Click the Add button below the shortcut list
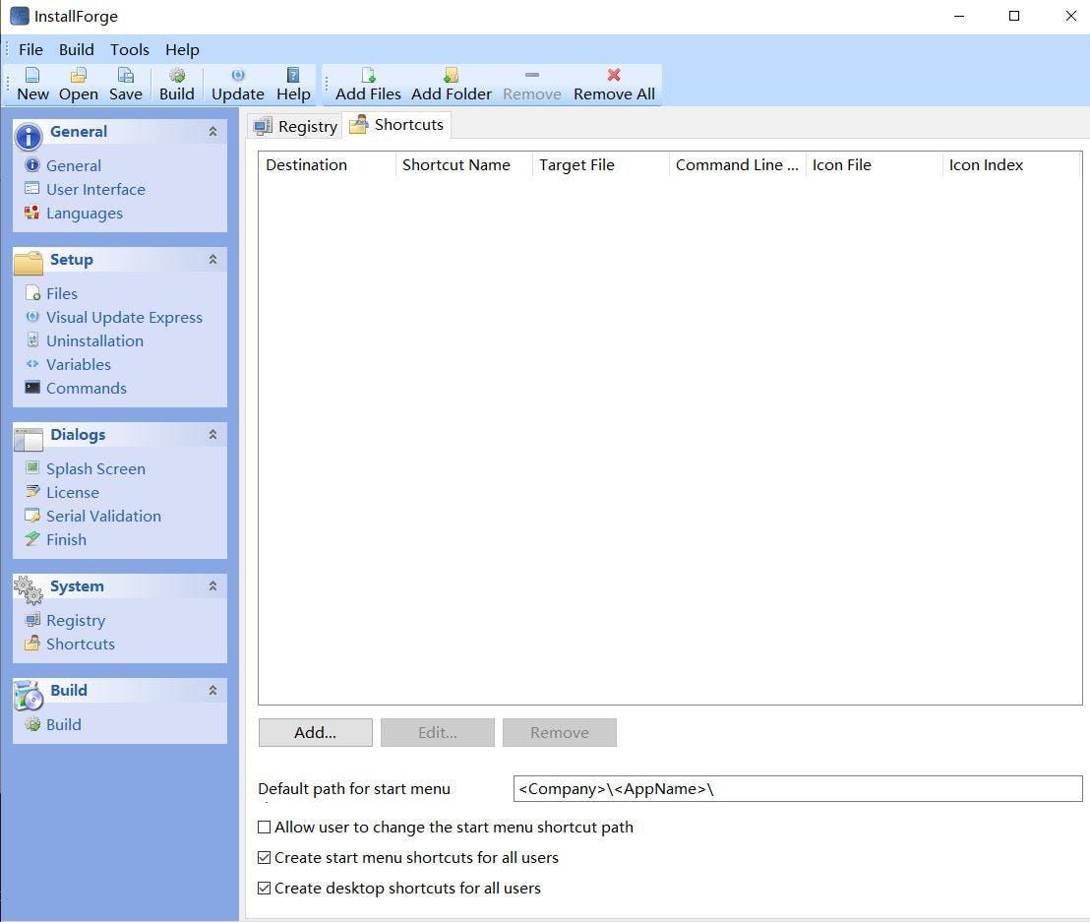 point(315,732)
